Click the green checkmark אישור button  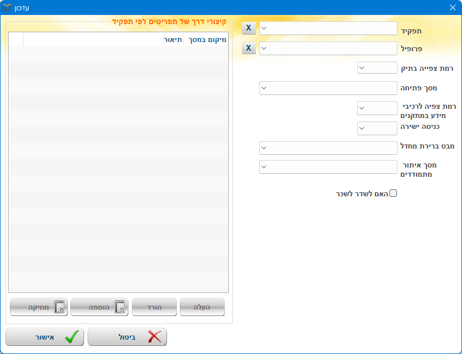tap(45, 337)
